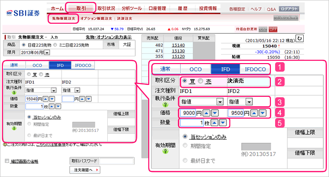Click the refresh quote icon beside the timestamp
Screen dimensions: 329x177
(x=299, y=38)
